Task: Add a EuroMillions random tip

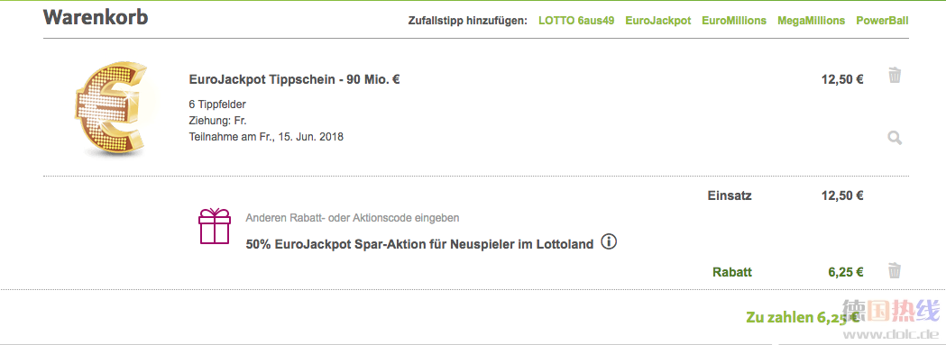Action: (x=734, y=21)
